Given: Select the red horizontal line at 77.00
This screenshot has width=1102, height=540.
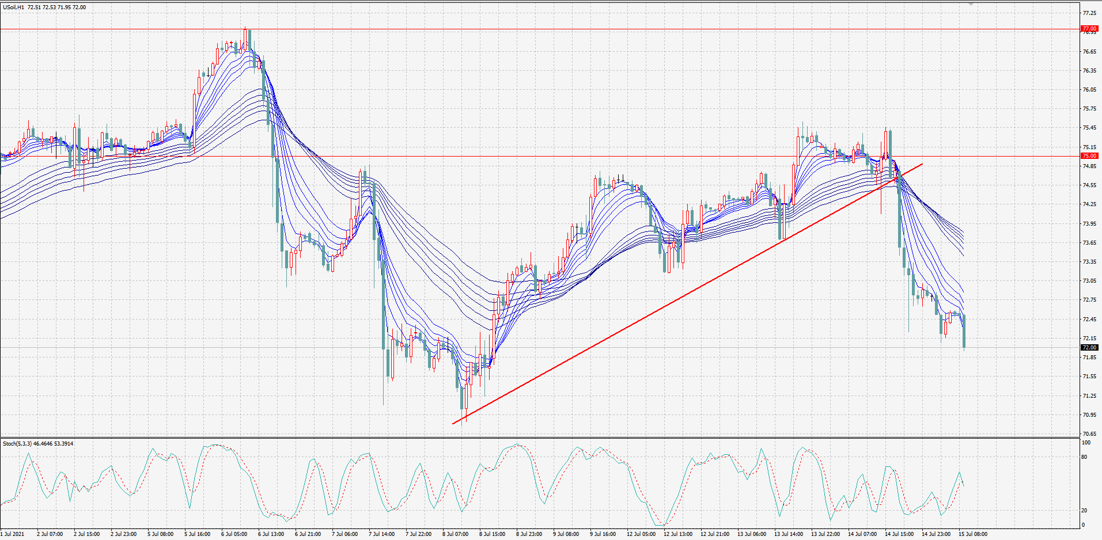Looking at the screenshot, I should 540,29.
